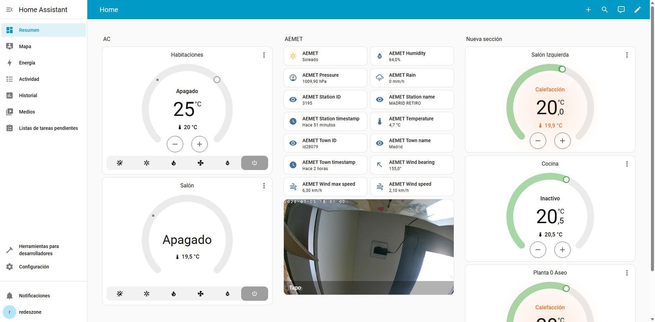This screenshot has height=322, width=655.
Task: Open Salón Izquierda card three-dot menu
Action: [x=627, y=55]
